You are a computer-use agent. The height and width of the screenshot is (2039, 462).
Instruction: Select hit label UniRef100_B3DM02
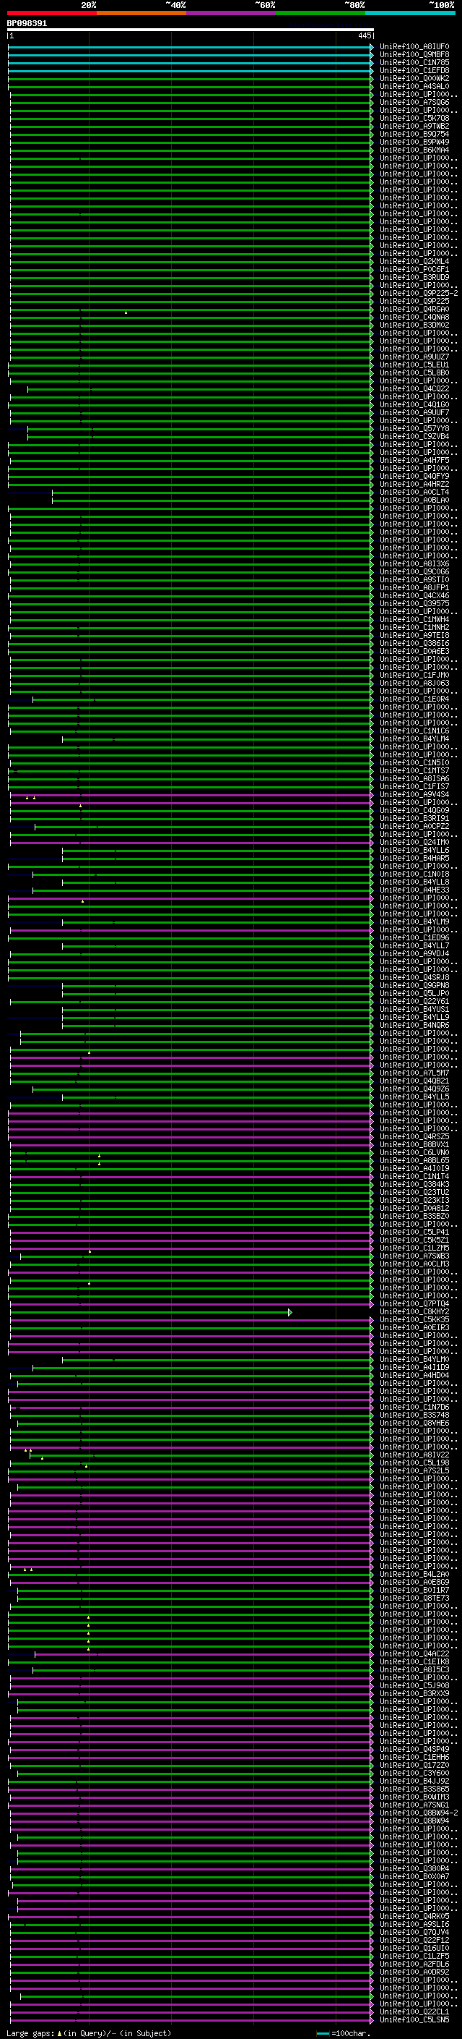pos(414,325)
